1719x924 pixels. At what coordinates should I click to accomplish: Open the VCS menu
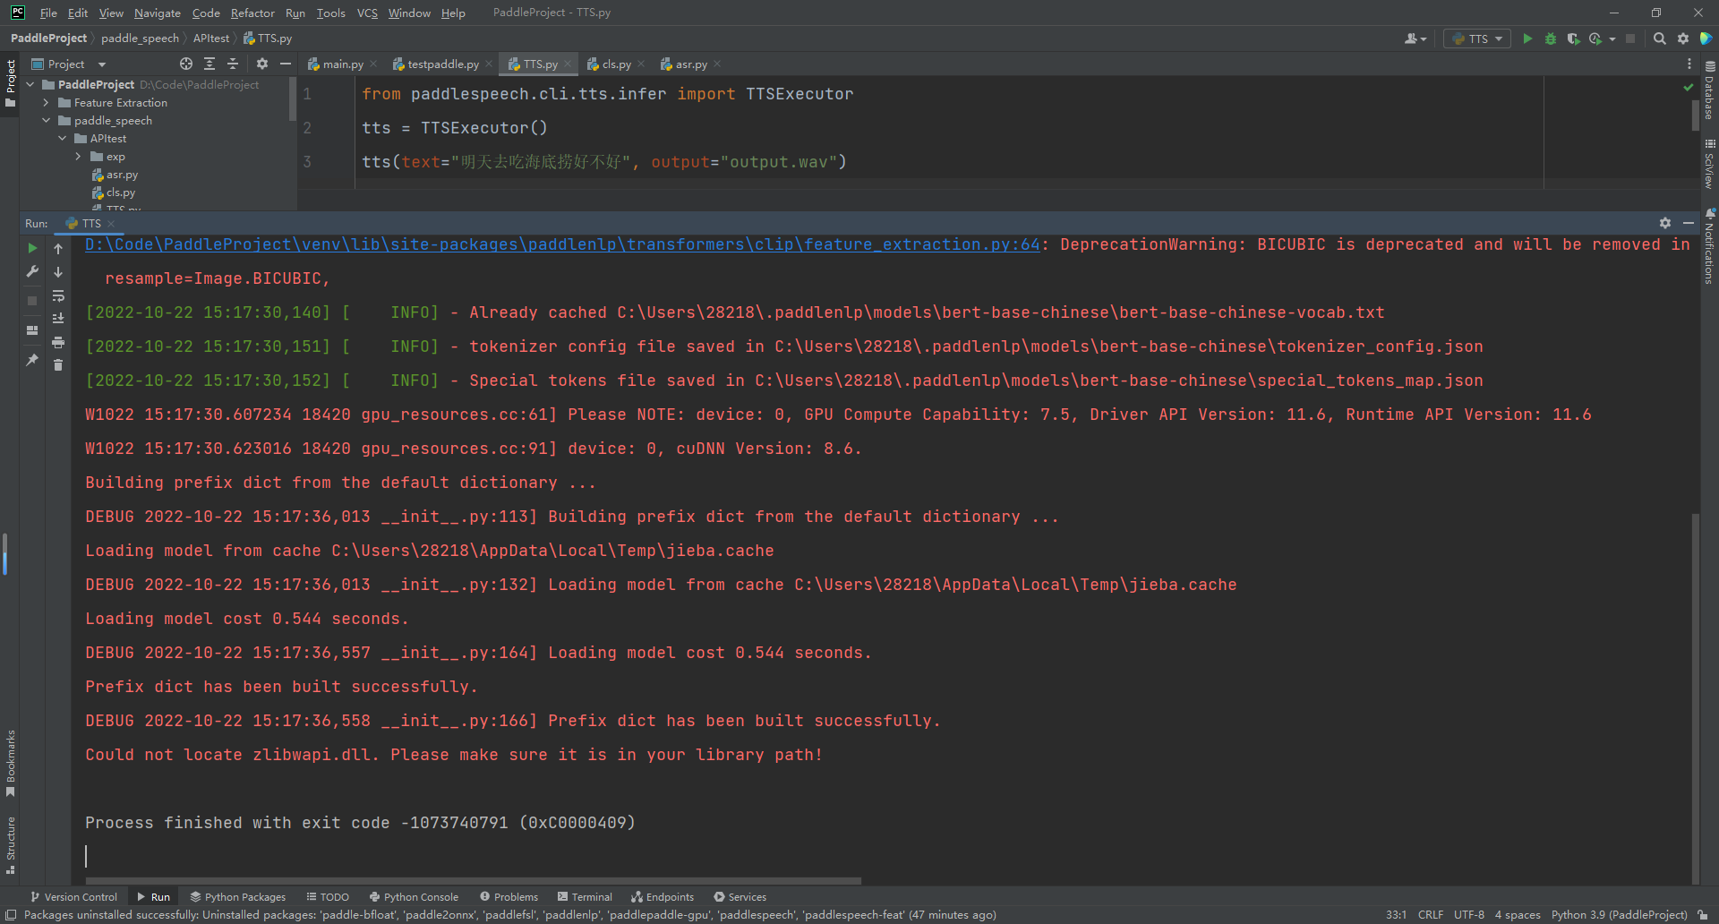point(367,13)
